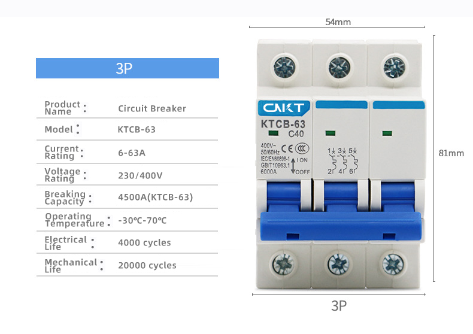This screenshot has height=334, width=473.
Task: Click the bottom-middle terminal screw
Action: [338, 264]
